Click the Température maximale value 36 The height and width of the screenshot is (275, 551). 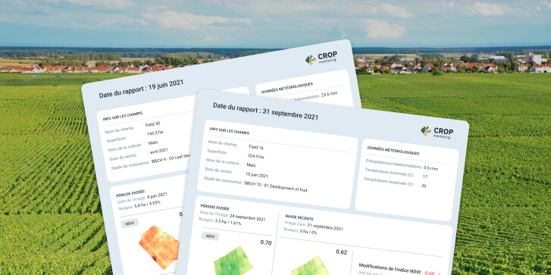click(x=424, y=186)
